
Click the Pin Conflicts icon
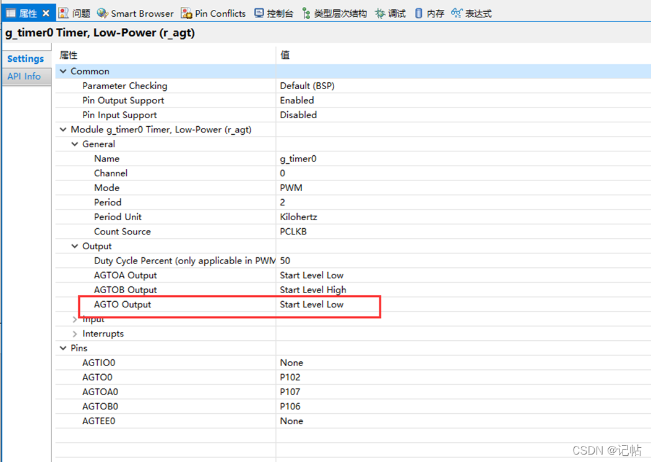(x=186, y=13)
